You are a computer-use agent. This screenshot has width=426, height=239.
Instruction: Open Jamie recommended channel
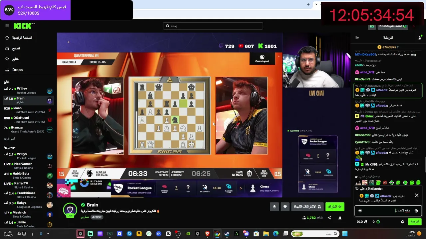(28, 224)
